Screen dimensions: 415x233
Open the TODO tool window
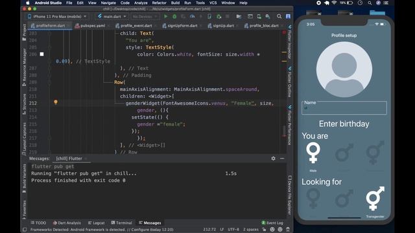(38, 223)
